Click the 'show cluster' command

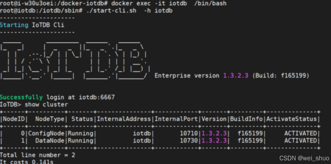point(47,104)
